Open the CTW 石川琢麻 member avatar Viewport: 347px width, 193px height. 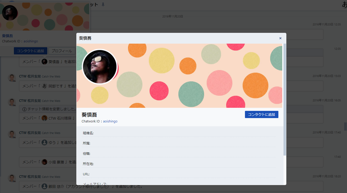click(44, 118)
